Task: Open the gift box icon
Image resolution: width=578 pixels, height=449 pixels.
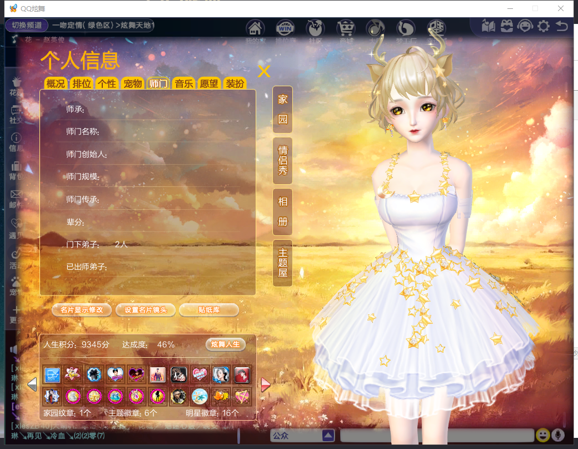Action: tap(507, 26)
